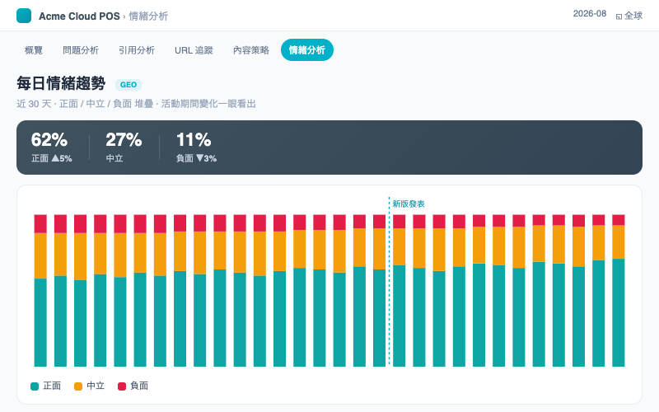This screenshot has height=412, width=659.
Task: Open the 全球 region selector
Action: click(x=629, y=16)
